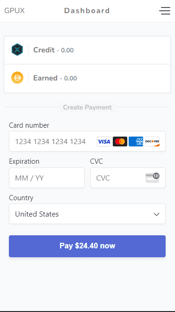Image resolution: width=175 pixels, height=312 pixels.
Task: Click the Card number label
Action: [x=29, y=125]
